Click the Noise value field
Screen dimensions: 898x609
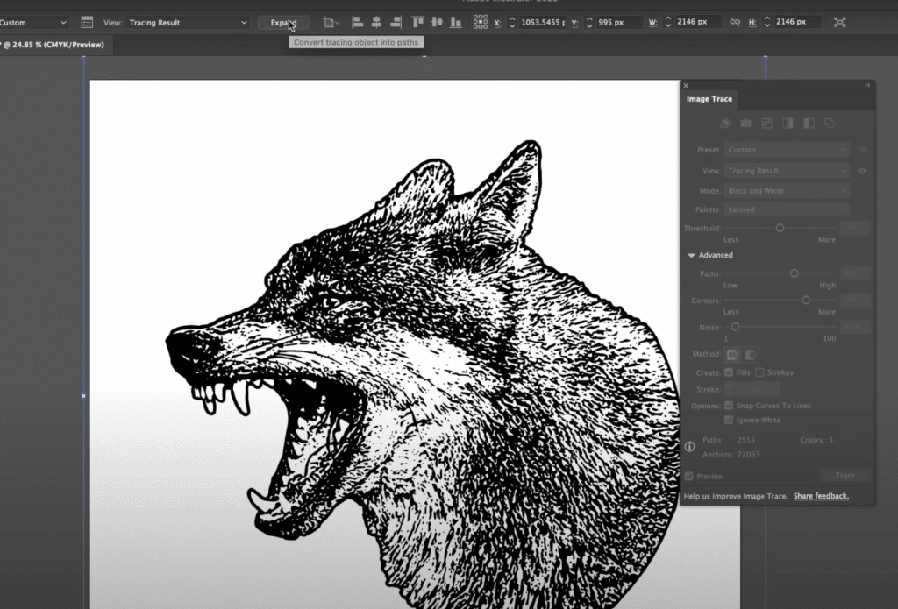[855, 327]
